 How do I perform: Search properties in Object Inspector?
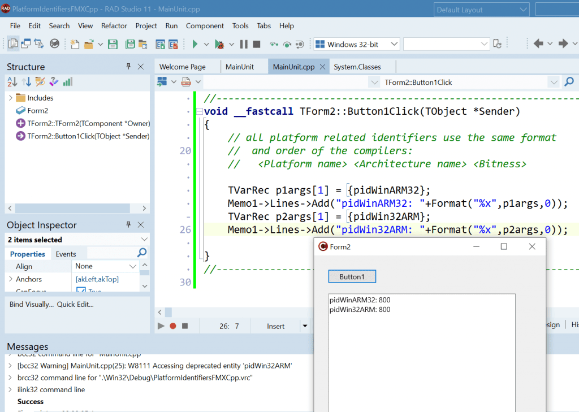142,253
